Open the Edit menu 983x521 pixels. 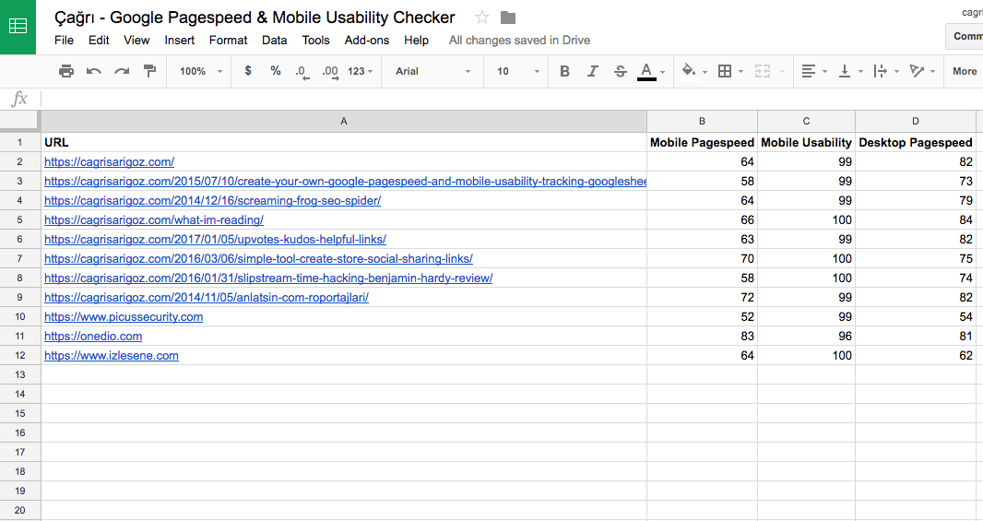[99, 41]
